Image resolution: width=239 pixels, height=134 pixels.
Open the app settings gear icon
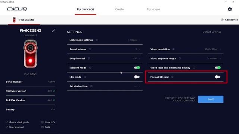pos(230,9)
